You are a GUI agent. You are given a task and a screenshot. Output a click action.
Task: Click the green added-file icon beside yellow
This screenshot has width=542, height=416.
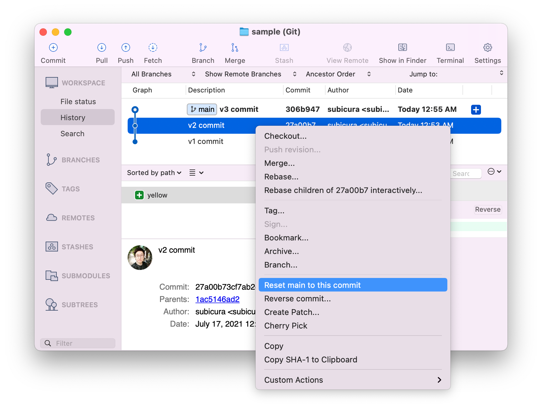[x=139, y=195]
